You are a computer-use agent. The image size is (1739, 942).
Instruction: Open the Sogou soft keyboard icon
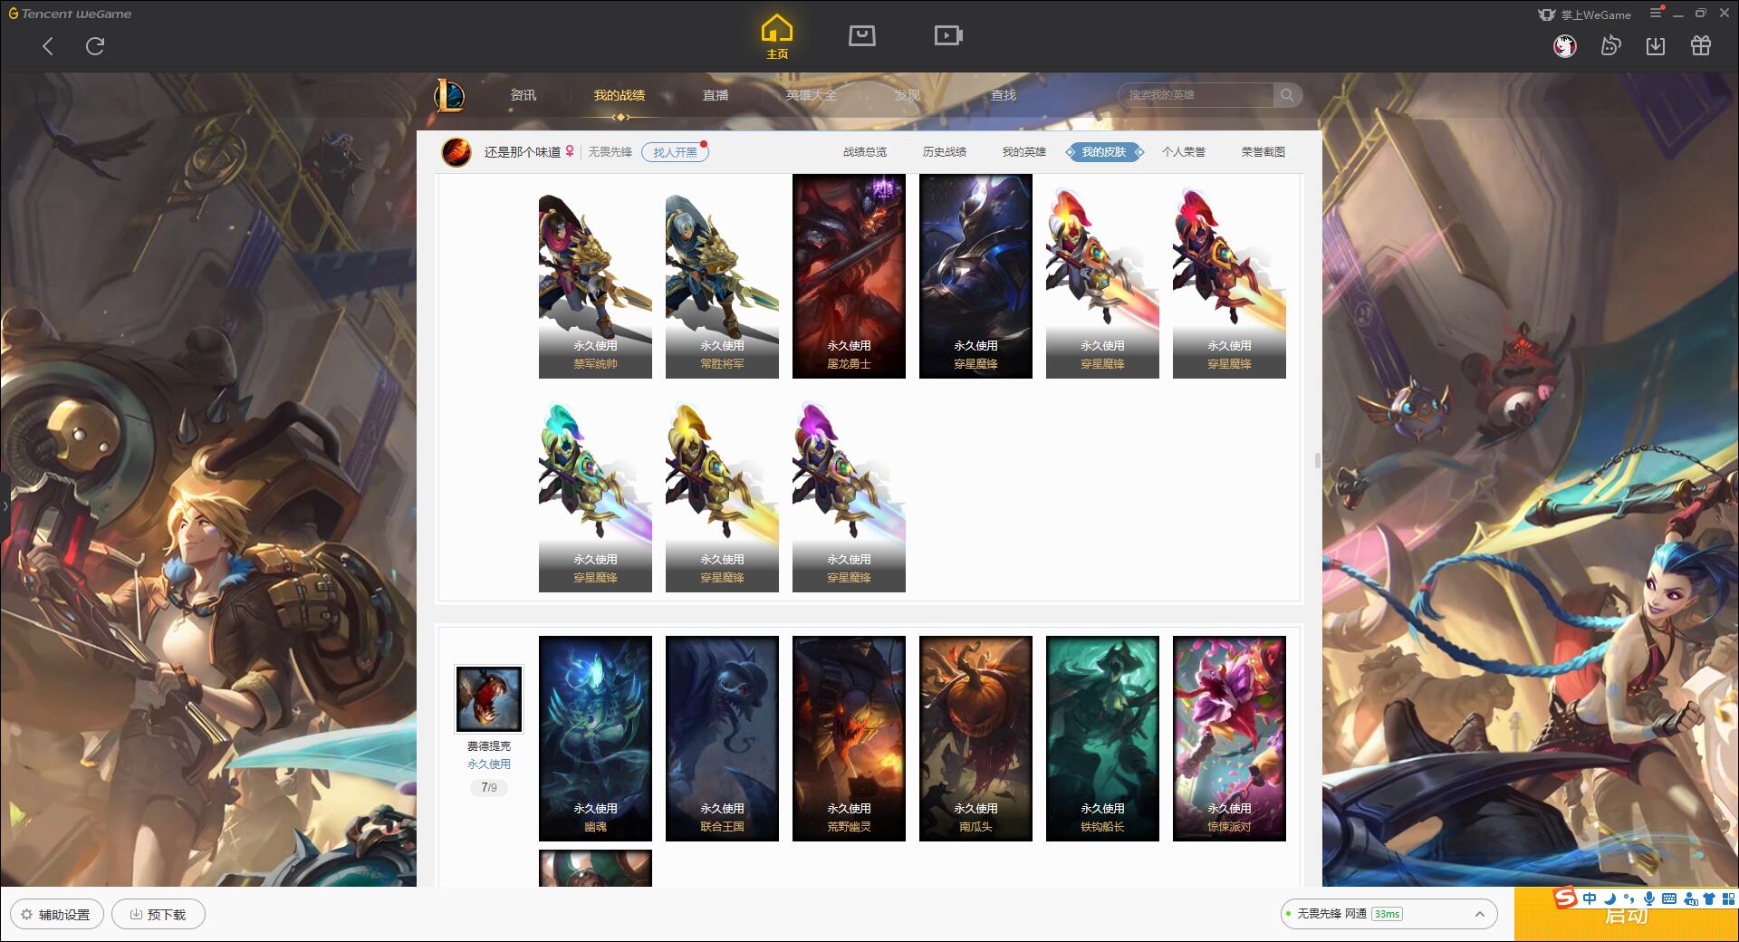tap(1669, 899)
